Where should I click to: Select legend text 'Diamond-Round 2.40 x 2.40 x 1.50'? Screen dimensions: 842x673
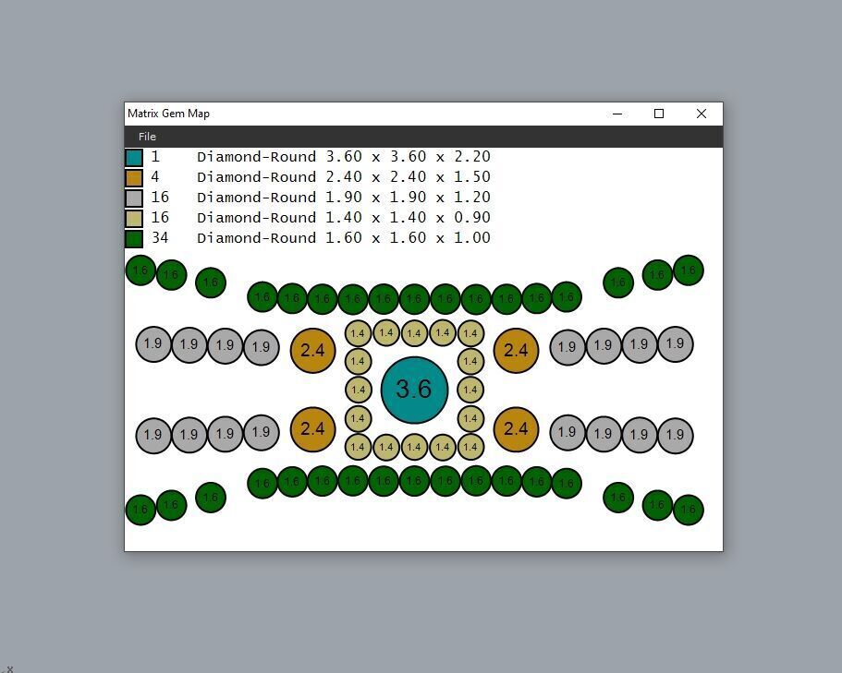click(x=344, y=177)
